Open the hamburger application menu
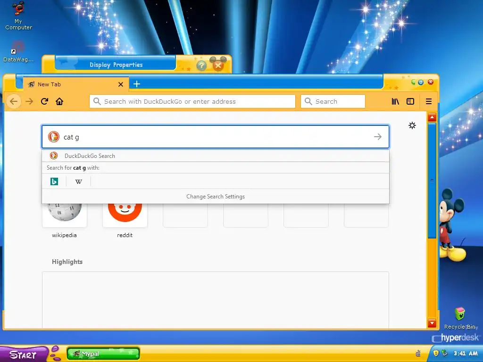483x362 pixels. coord(428,101)
